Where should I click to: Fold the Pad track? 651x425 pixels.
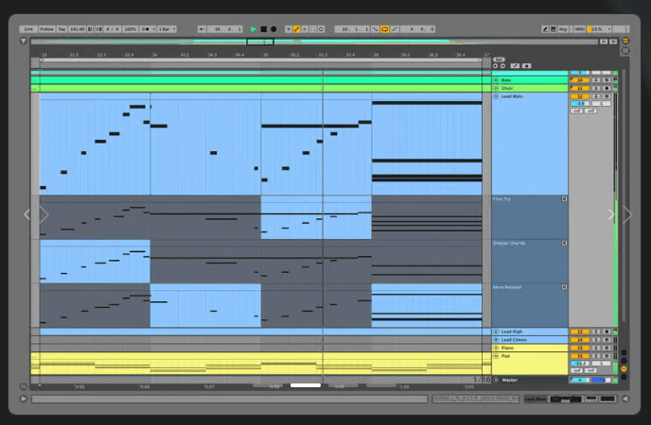coord(496,356)
